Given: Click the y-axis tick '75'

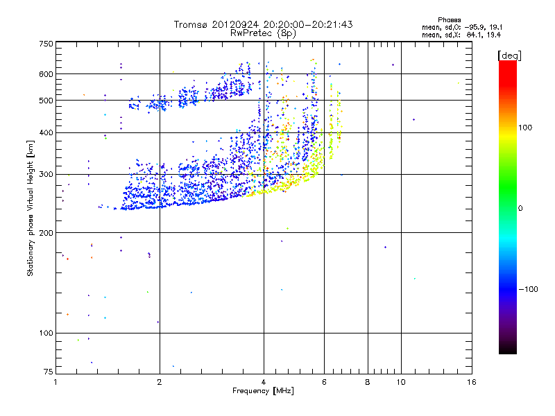Looking at the screenshot, I should [x=49, y=372].
